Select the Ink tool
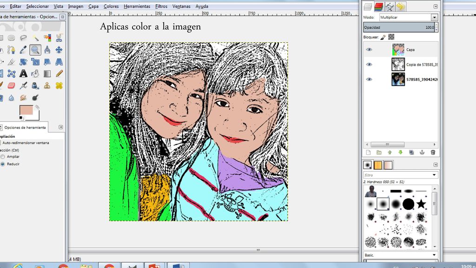The width and height of the screenshot is (476, 268). coord(35,86)
